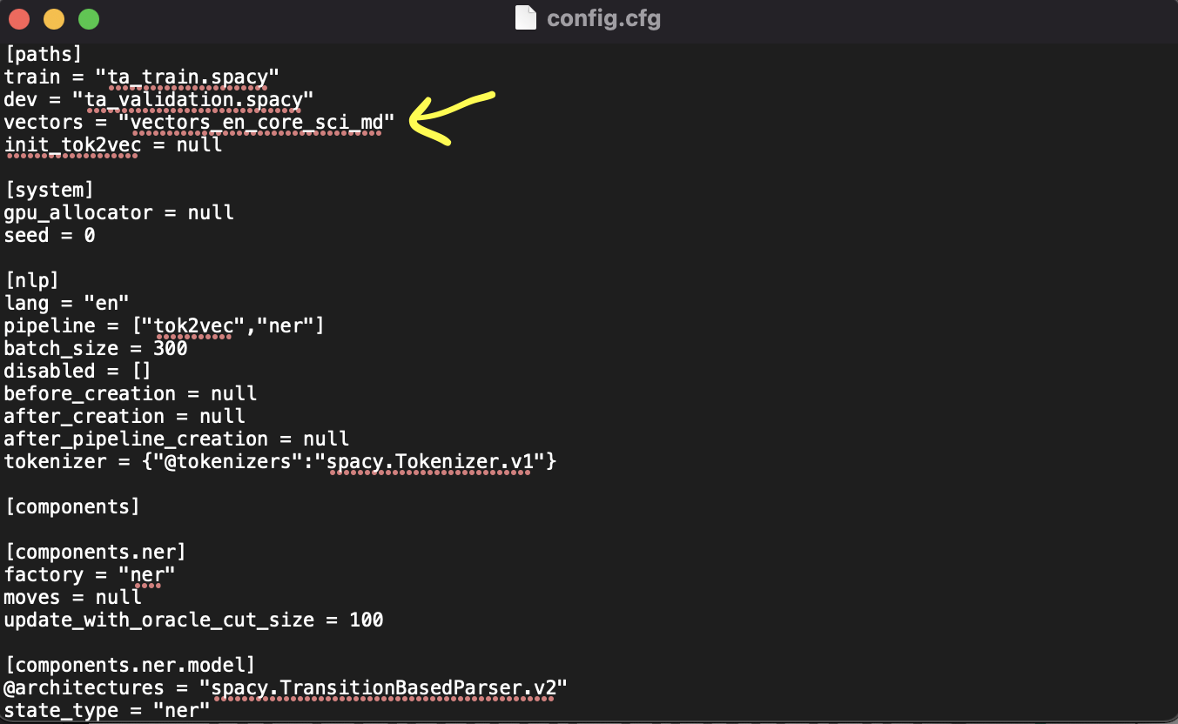Click the [components.ner.model] section header

point(130,666)
